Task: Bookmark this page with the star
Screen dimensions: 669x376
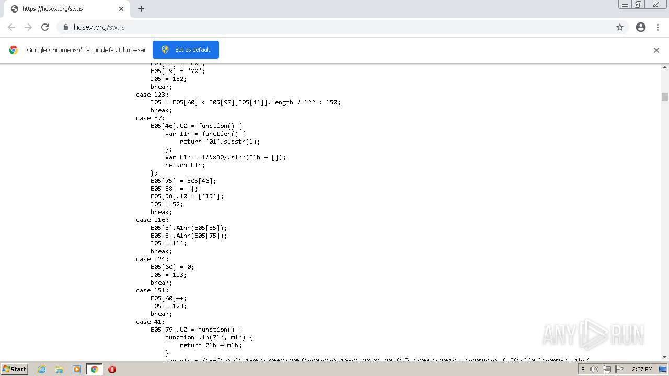Action: (620, 27)
